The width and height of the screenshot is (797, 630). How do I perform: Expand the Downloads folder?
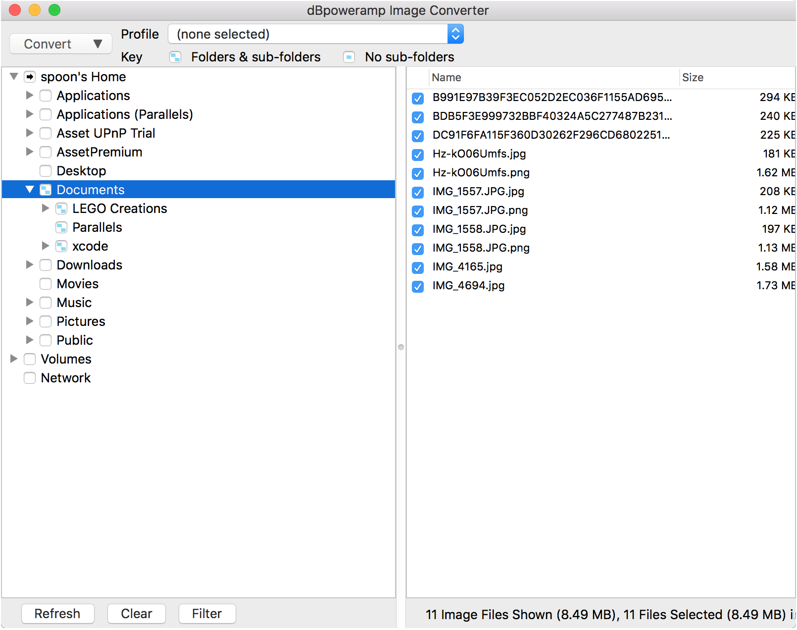(30, 264)
